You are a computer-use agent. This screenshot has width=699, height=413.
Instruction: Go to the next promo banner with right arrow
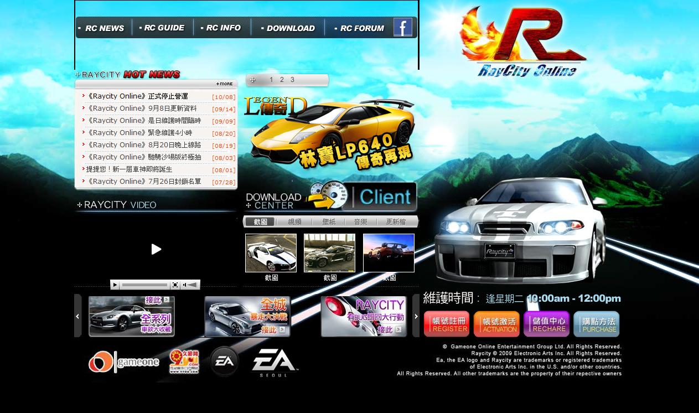point(416,316)
